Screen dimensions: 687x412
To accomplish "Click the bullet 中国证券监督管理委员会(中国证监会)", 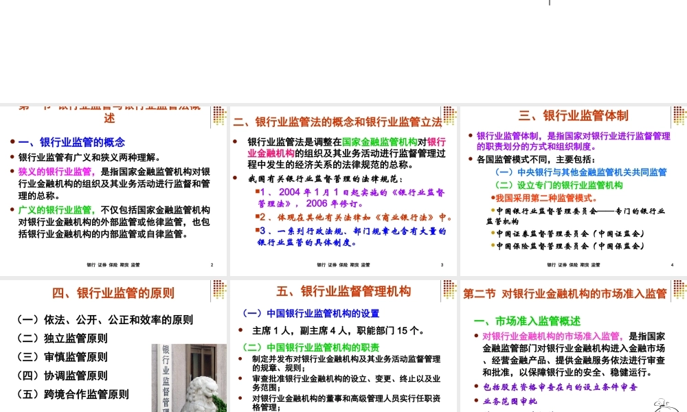I will (x=568, y=233).
